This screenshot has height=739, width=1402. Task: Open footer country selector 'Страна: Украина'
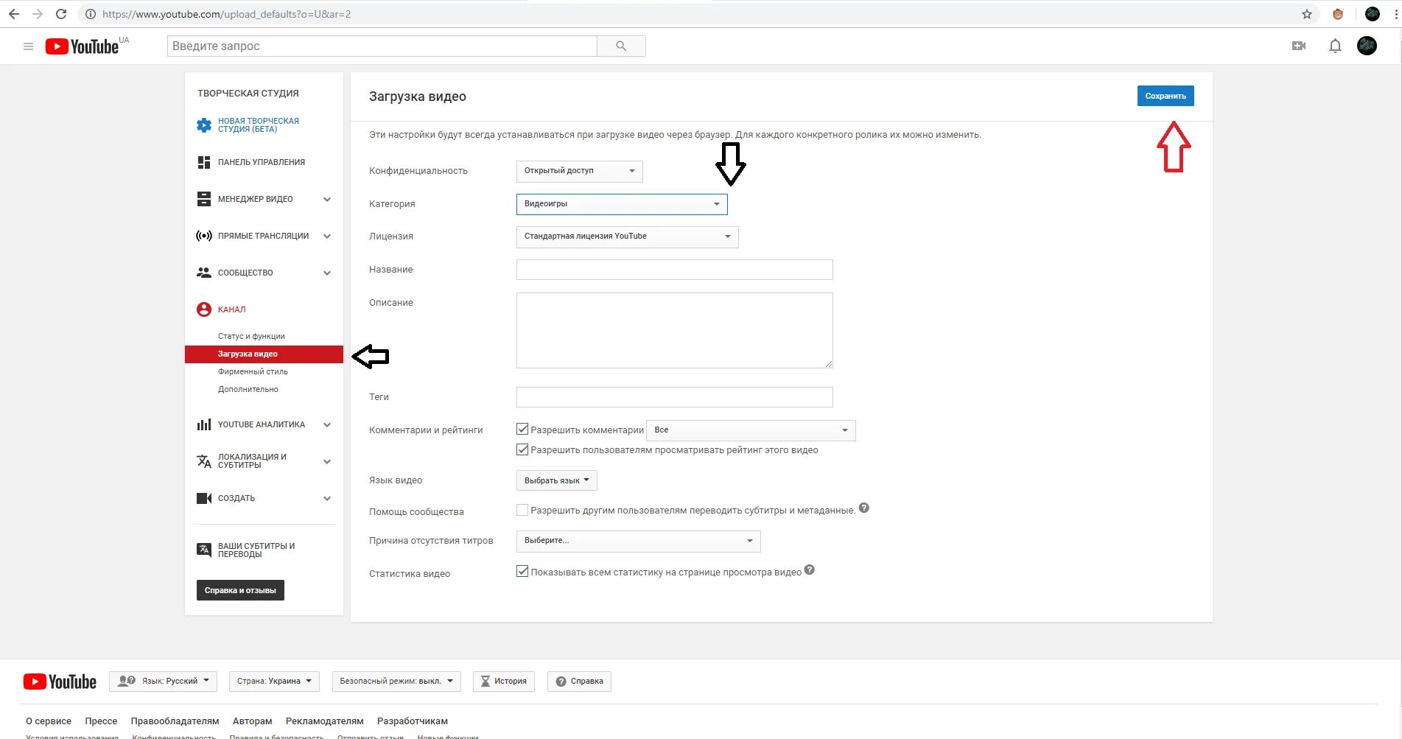coord(274,682)
